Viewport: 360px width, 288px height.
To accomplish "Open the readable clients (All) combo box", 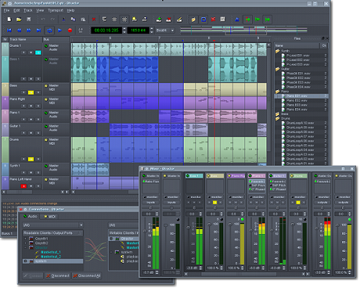I will [x=53, y=225].
